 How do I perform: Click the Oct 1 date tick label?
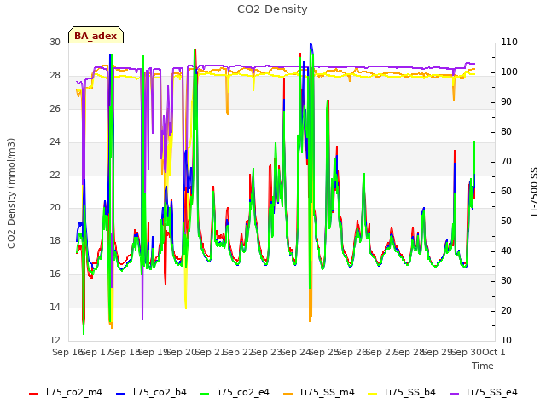pyautogui.click(x=493, y=352)
